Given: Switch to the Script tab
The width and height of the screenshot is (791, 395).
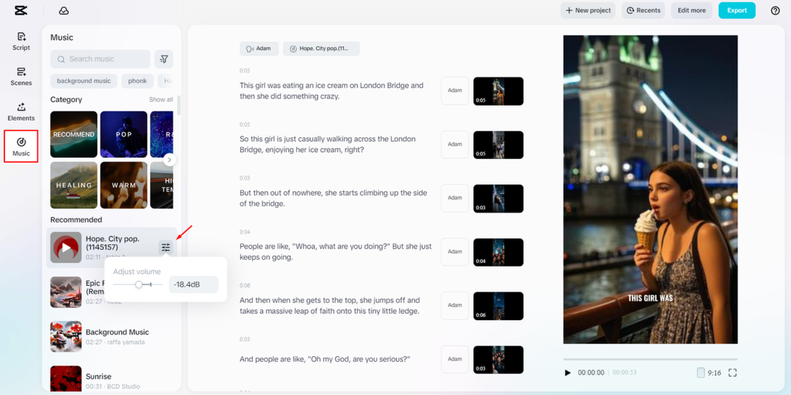Looking at the screenshot, I should click(x=21, y=41).
